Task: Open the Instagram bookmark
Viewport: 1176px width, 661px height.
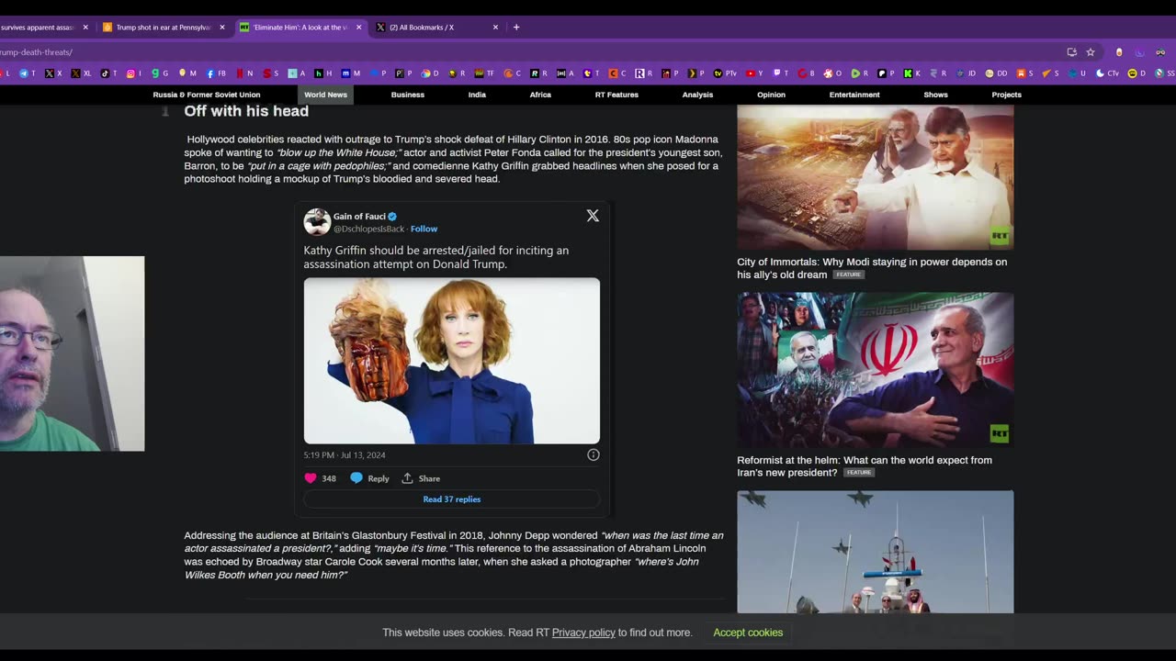Action: click(x=134, y=73)
